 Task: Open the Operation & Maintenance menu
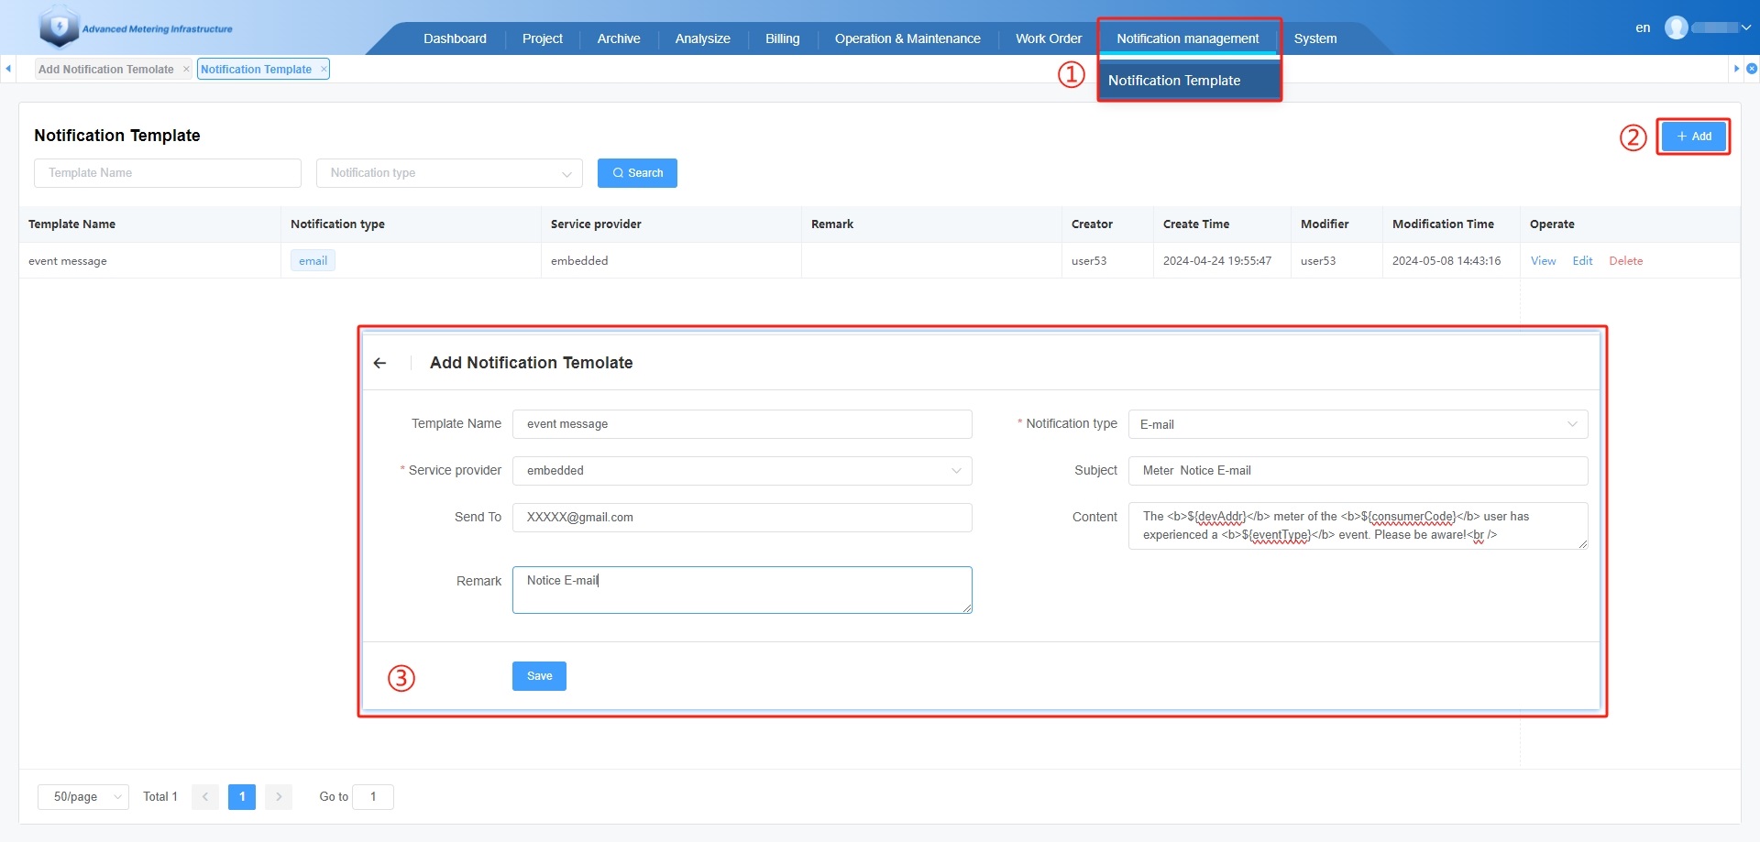pos(907,38)
